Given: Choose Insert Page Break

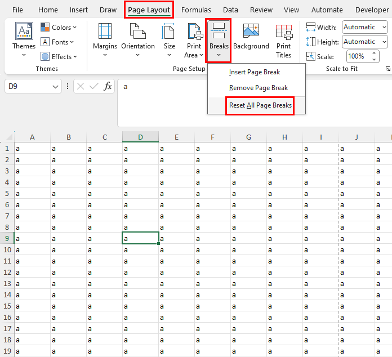Looking at the screenshot, I should point(256,72).
